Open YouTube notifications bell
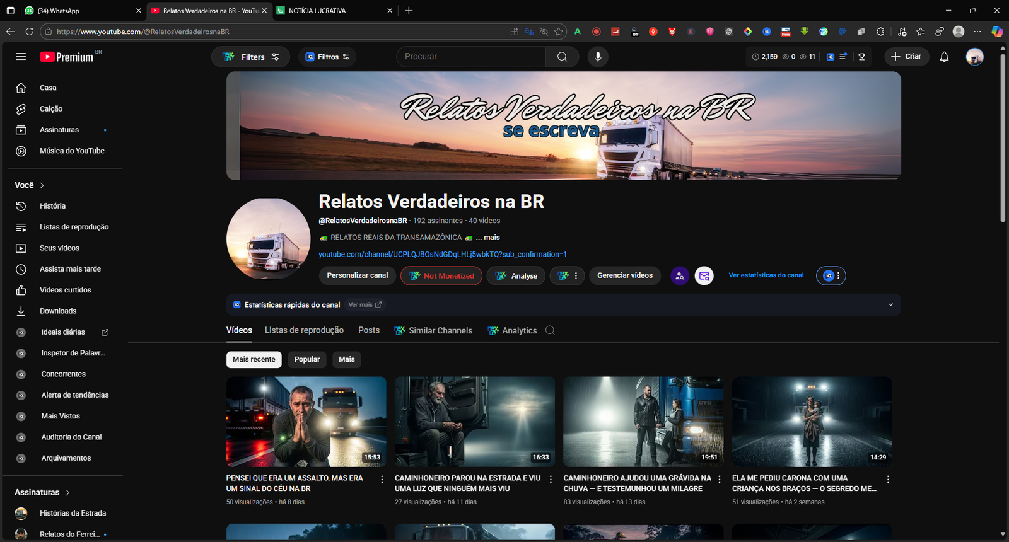This screenshot has height=542, width=1009. [x=944, y=57]
